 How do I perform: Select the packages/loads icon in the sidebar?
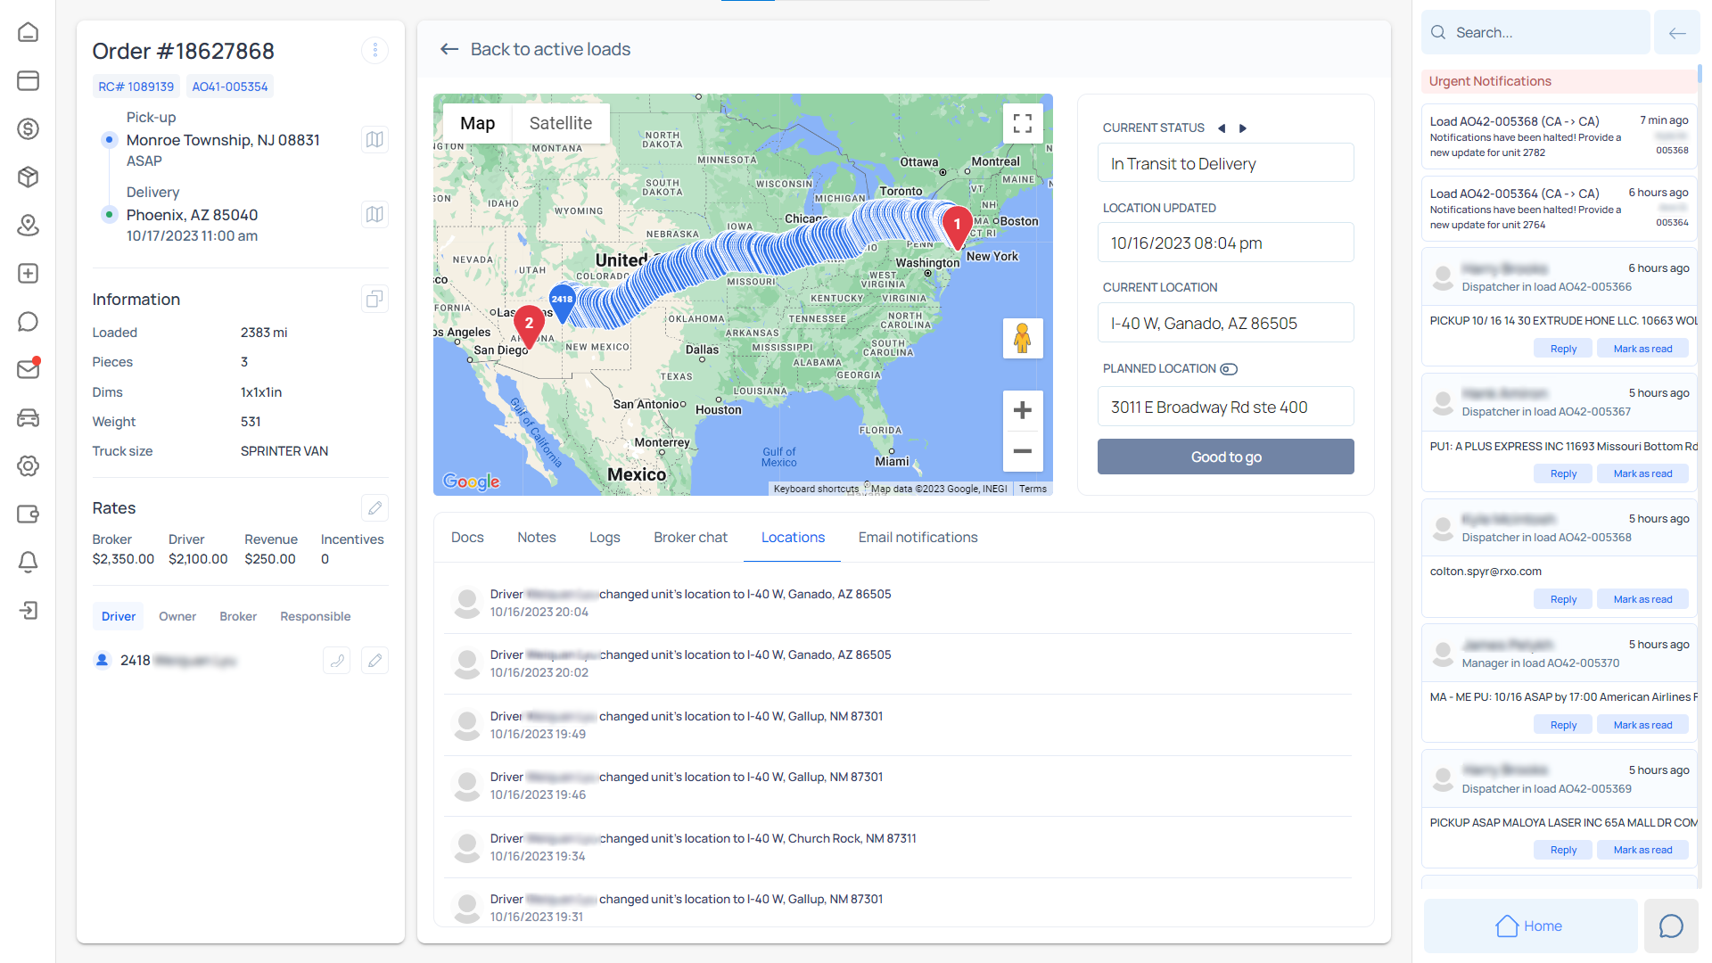pos(29,177)
